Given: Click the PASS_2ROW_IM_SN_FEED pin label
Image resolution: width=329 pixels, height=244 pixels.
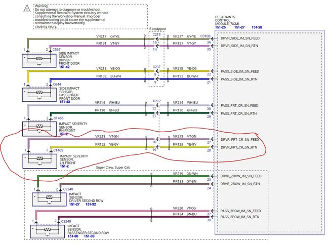Looking at the screenshot, I should coord(240,211).
